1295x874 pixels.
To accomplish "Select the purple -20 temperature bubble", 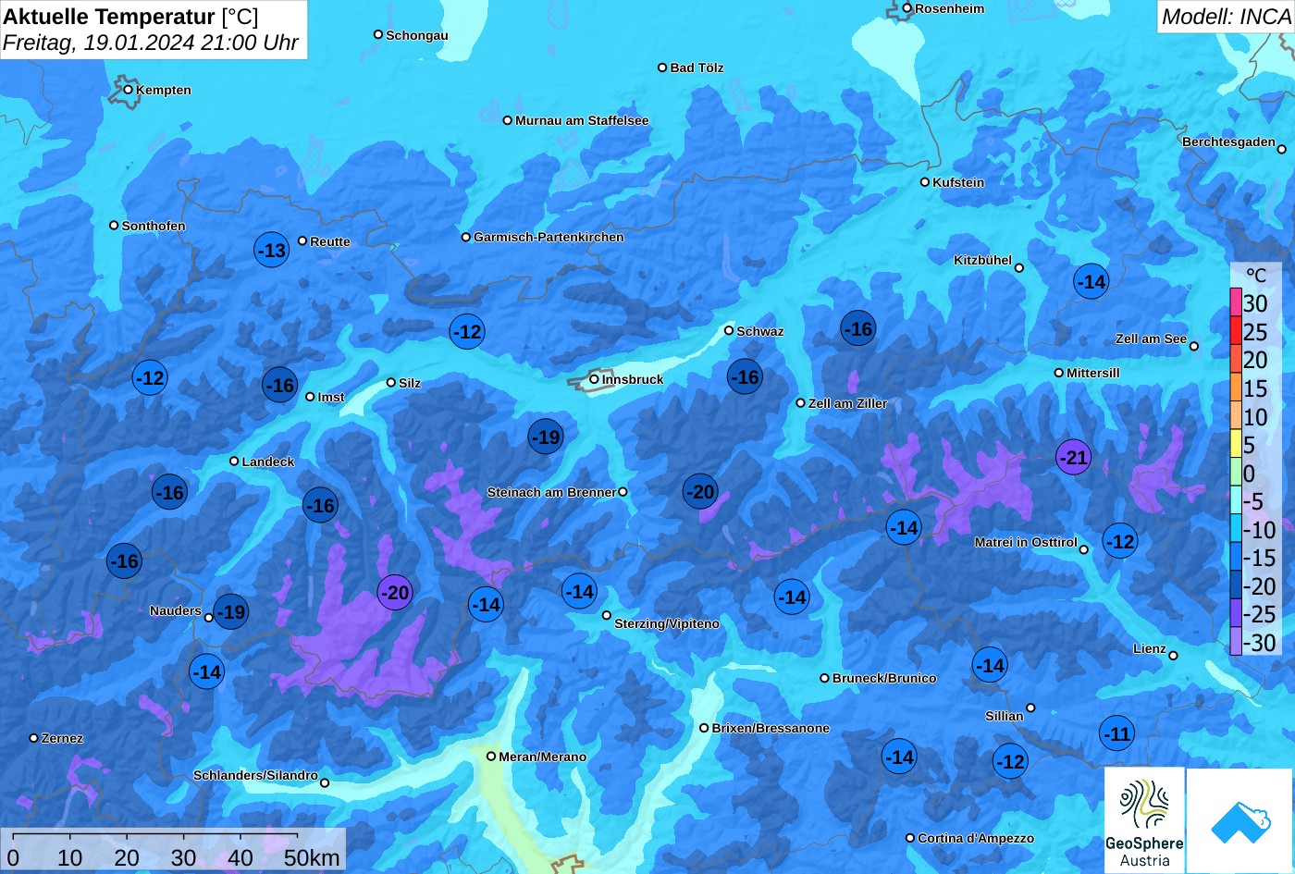I will point(394,593).
